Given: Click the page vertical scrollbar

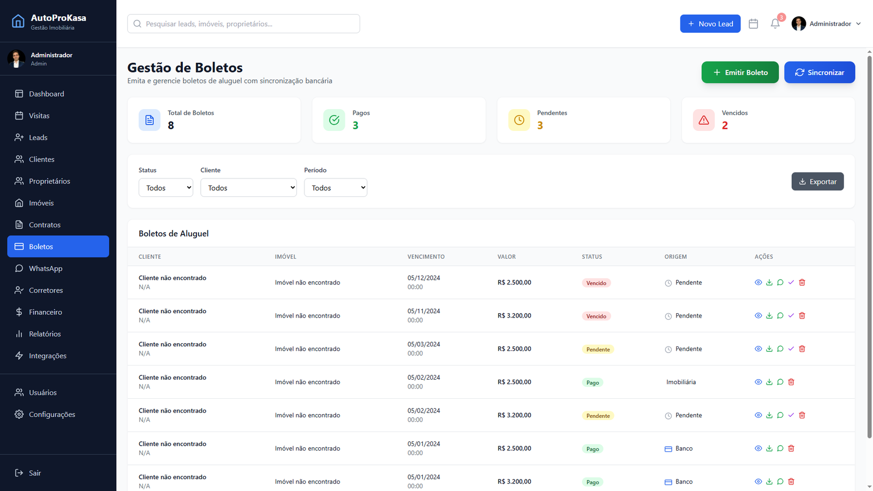Looking at the screenshot, I should (869, 245).
